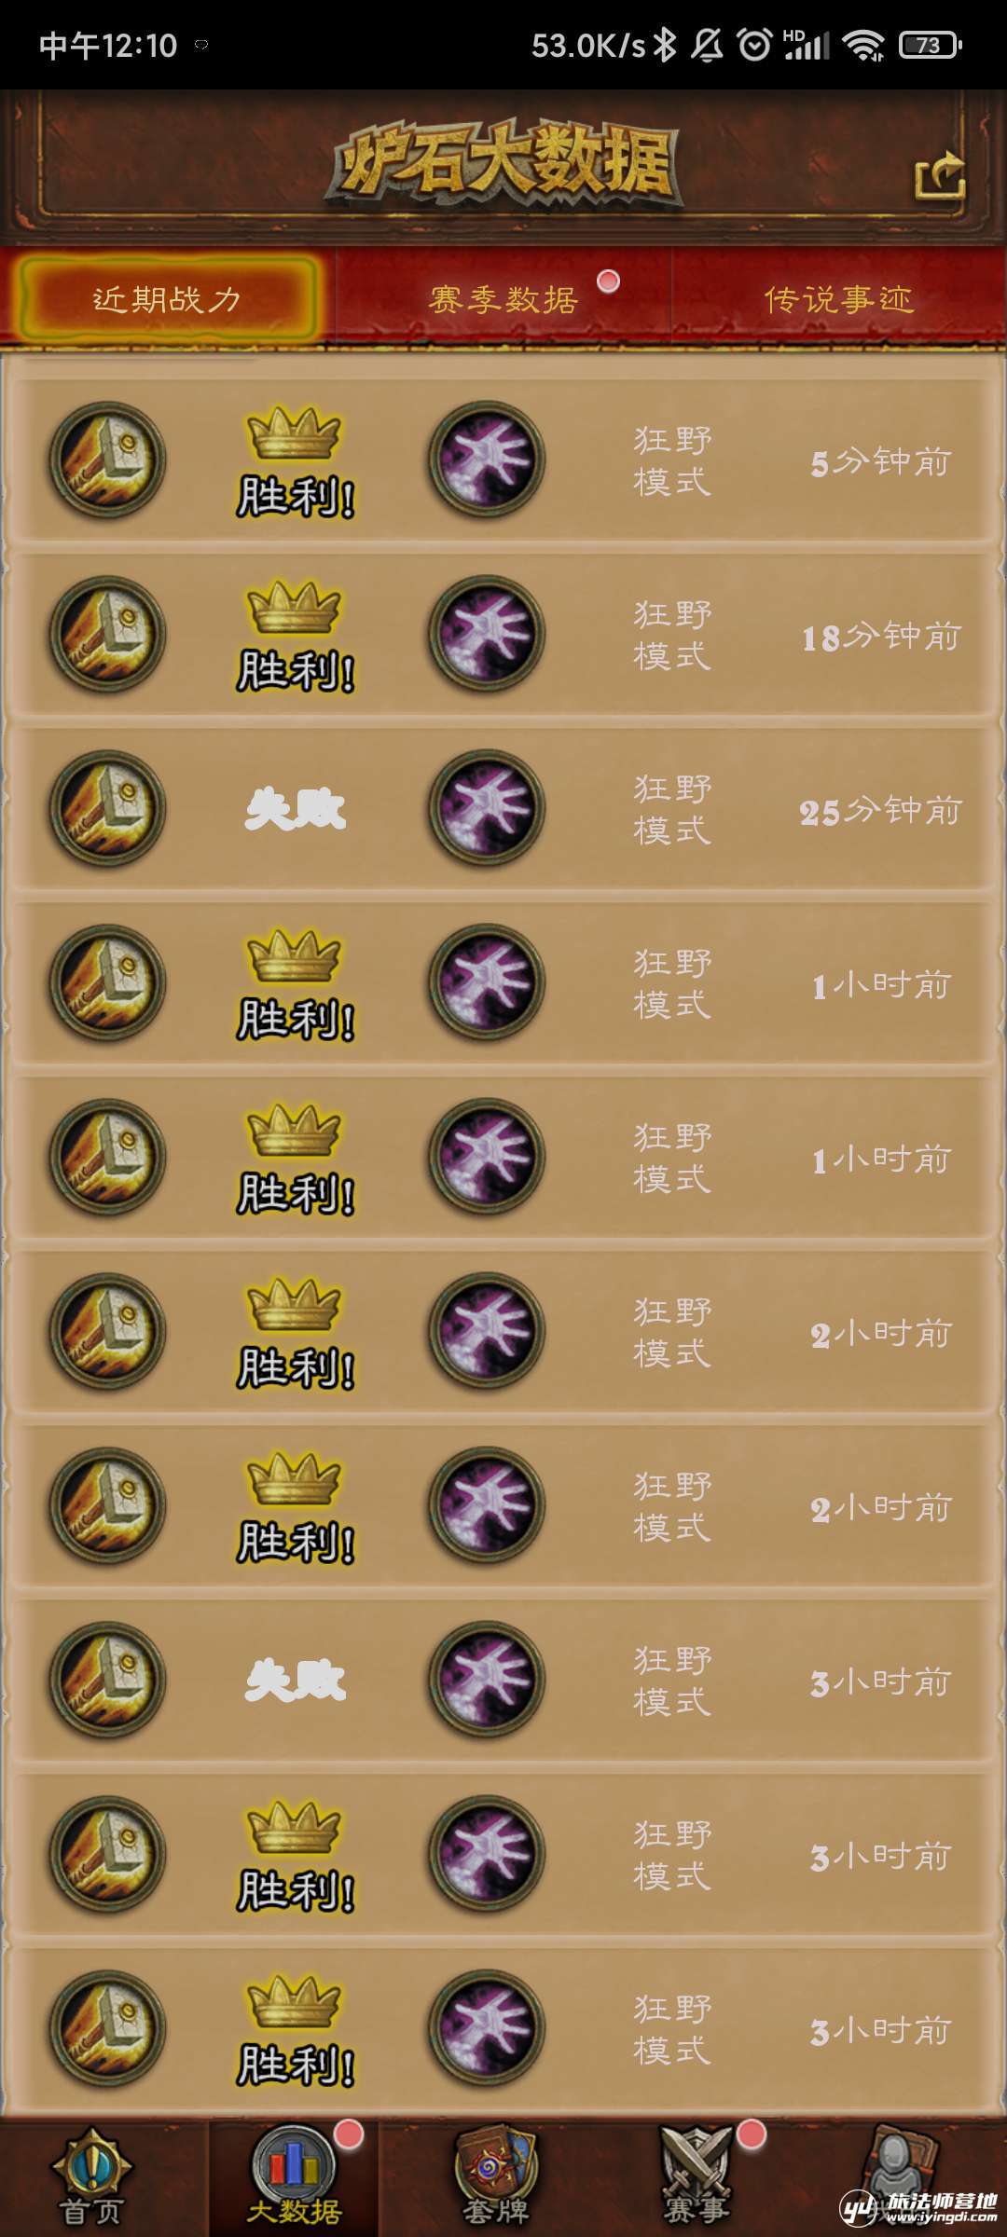
Task: Select the 近期战力 tab
Action: click(x=168, y=299)
